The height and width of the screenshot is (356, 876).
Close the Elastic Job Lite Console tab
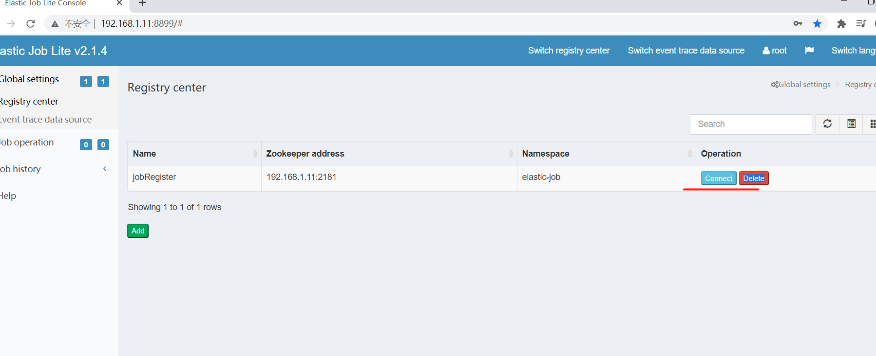tap(119, 3)
